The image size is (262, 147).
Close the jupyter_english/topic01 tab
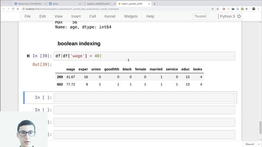(114, 4)
